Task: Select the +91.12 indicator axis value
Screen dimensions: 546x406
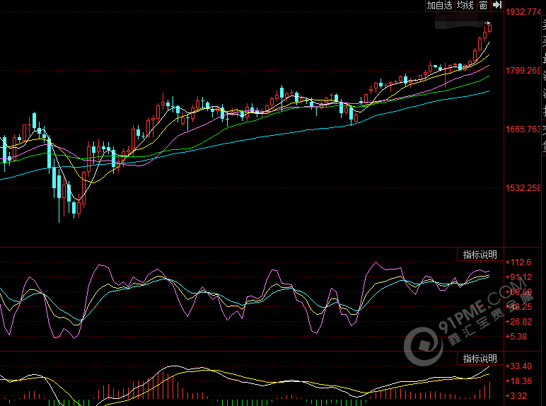Action: [518, 277]
